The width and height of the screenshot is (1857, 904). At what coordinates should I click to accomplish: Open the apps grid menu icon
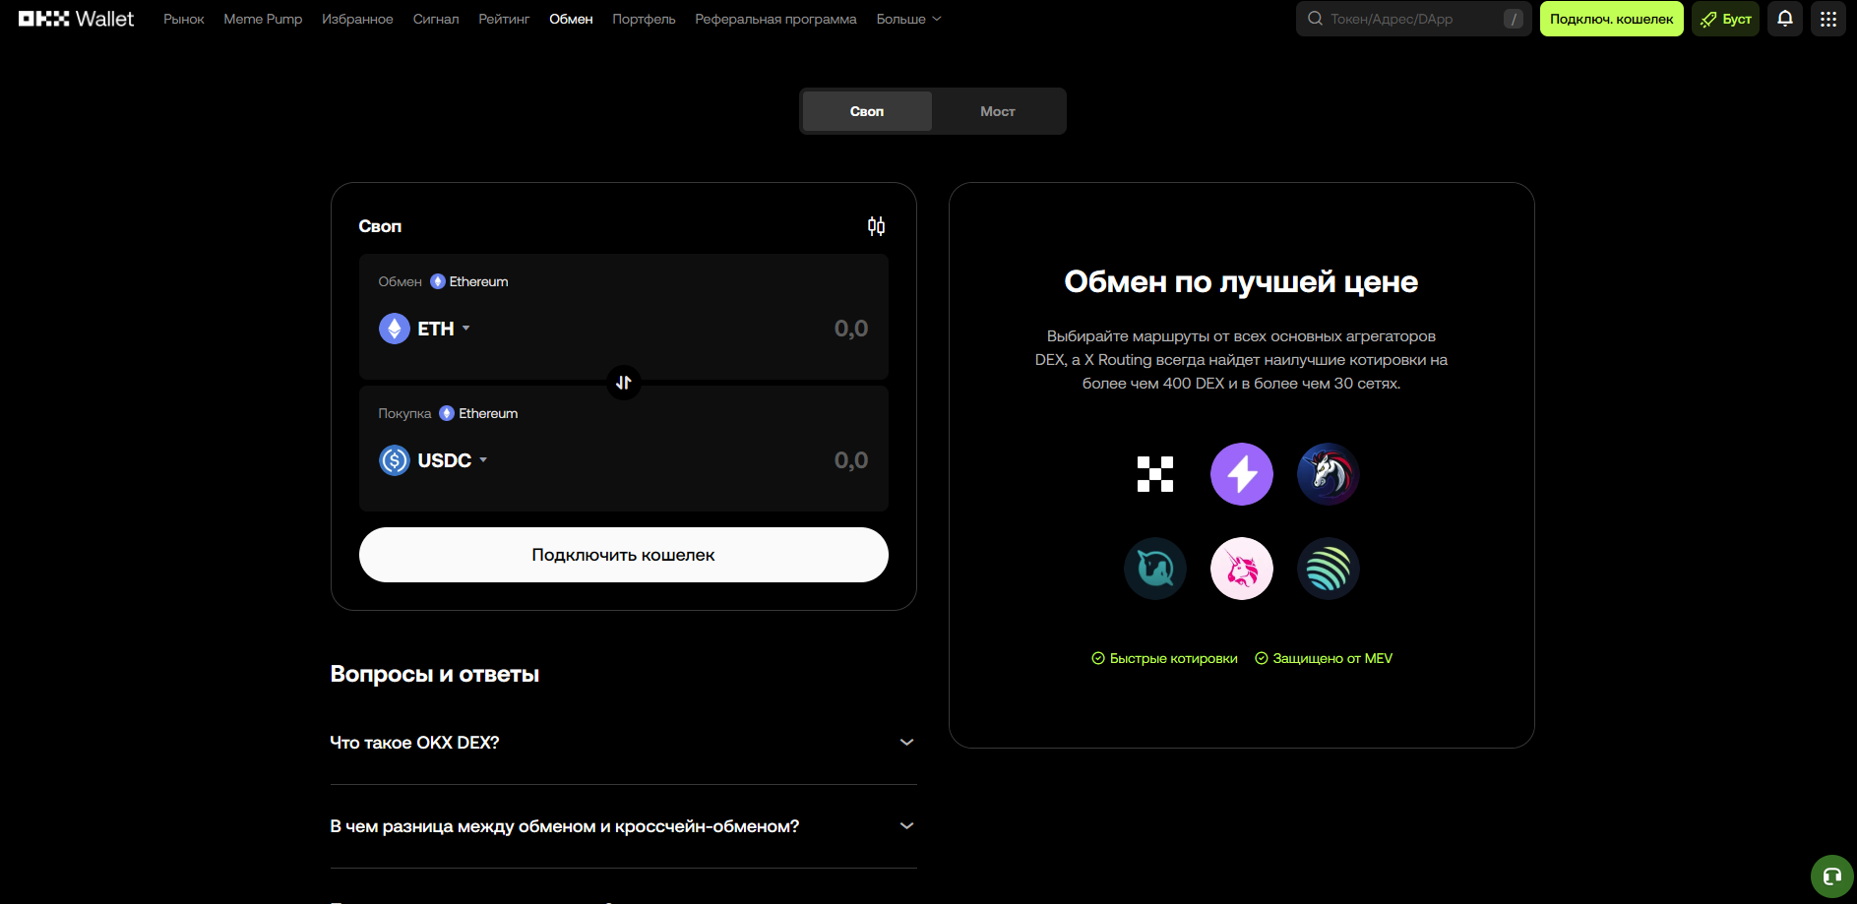coord(1827,19)
